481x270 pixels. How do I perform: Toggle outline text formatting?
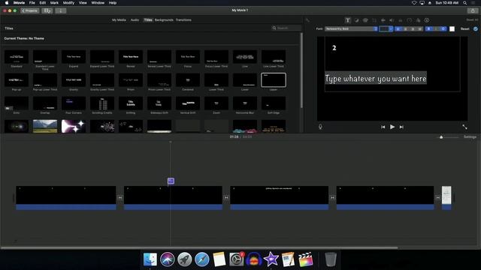point(443,28)
